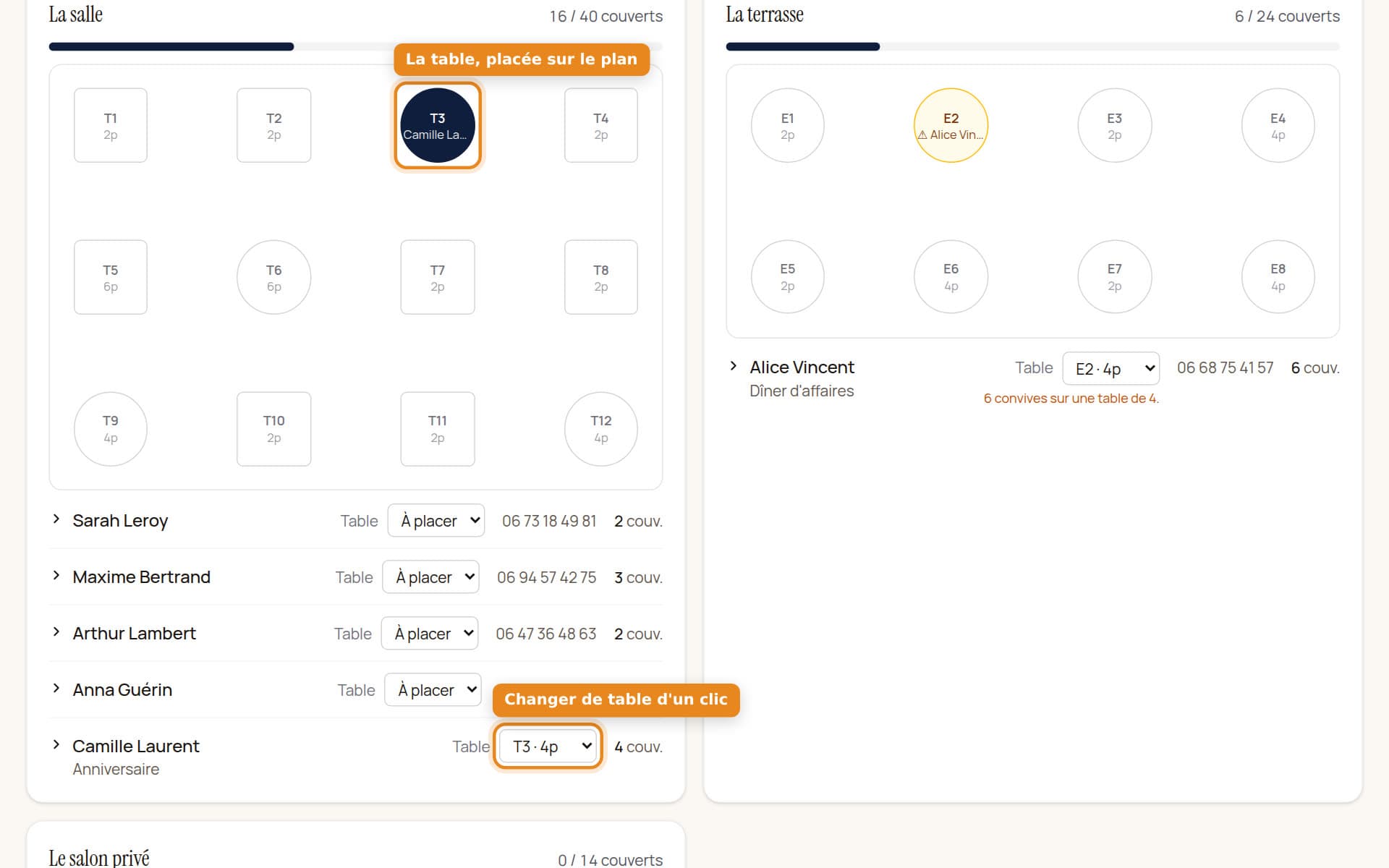The height and width of the screenshot is (868, 1389).
Task: Open warning table E2 for Alice Vincent
Action: click(951, 125)
